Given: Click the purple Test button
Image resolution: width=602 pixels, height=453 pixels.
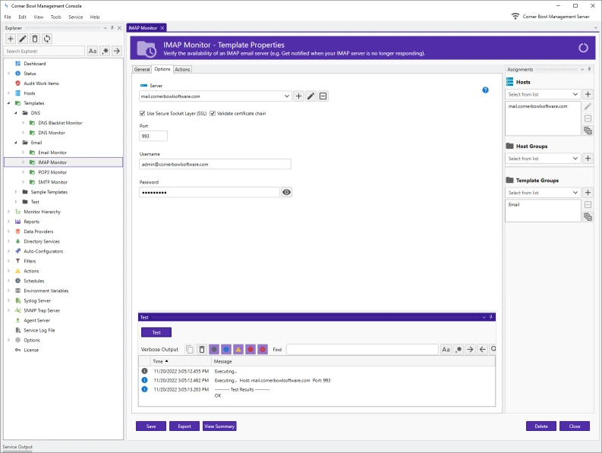Looking at the screenshot, I should [156, 332].
